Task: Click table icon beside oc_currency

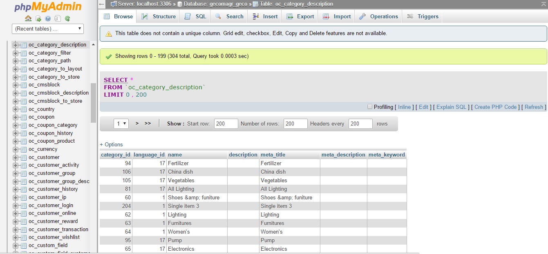Action: (24, 149)
